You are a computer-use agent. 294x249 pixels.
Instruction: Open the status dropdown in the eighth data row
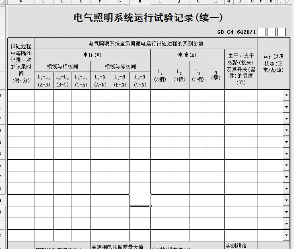pos(286,177)
